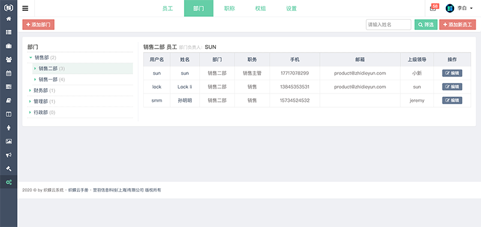Screen dimensions: 481x227
Task: Expand the 销售一部 tree node arrow
Action: point(35,80)
